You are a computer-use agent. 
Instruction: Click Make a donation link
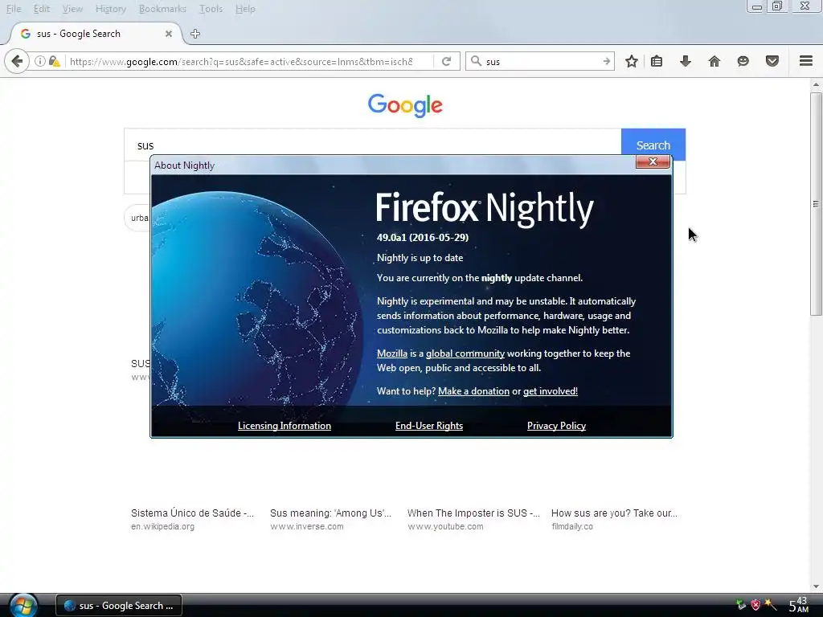[x=473, y=391]
